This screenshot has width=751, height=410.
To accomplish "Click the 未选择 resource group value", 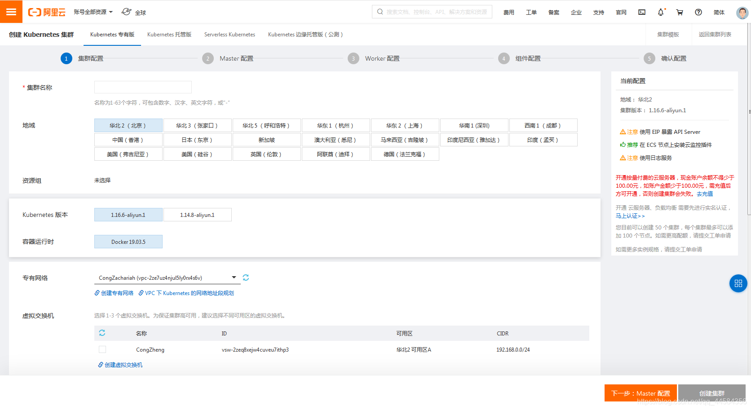I will pos(102,180).
